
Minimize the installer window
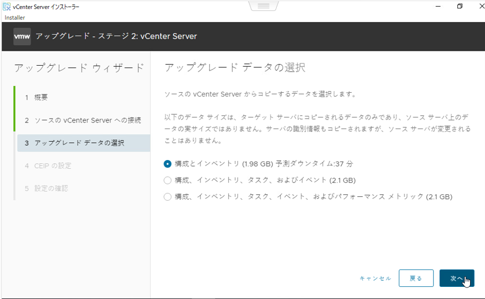(437, 6)
